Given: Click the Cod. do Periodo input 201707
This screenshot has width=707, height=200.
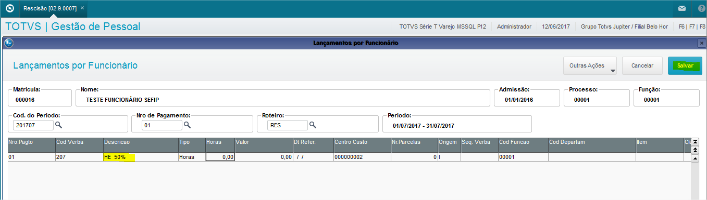Looking at the screenshot, I should tap(33, 125).
